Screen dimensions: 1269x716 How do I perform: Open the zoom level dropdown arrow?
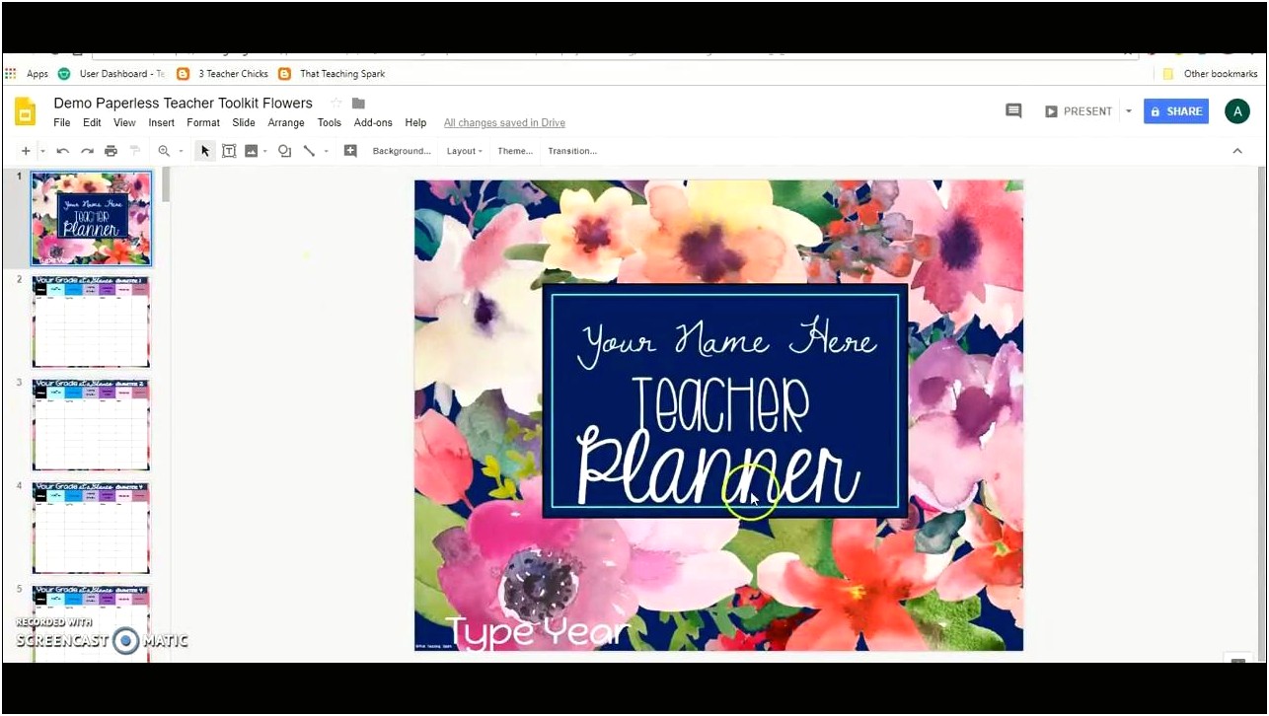tap(181, 151)
